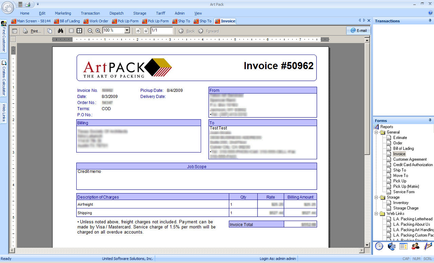Open the Marketing menu
The width and height of the screenshot is (434, 263).
pyautogui.click(x=63, y=13)
